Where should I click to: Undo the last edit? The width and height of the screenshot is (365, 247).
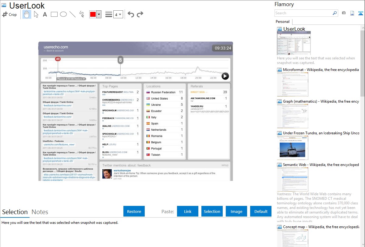pos(131,14)
